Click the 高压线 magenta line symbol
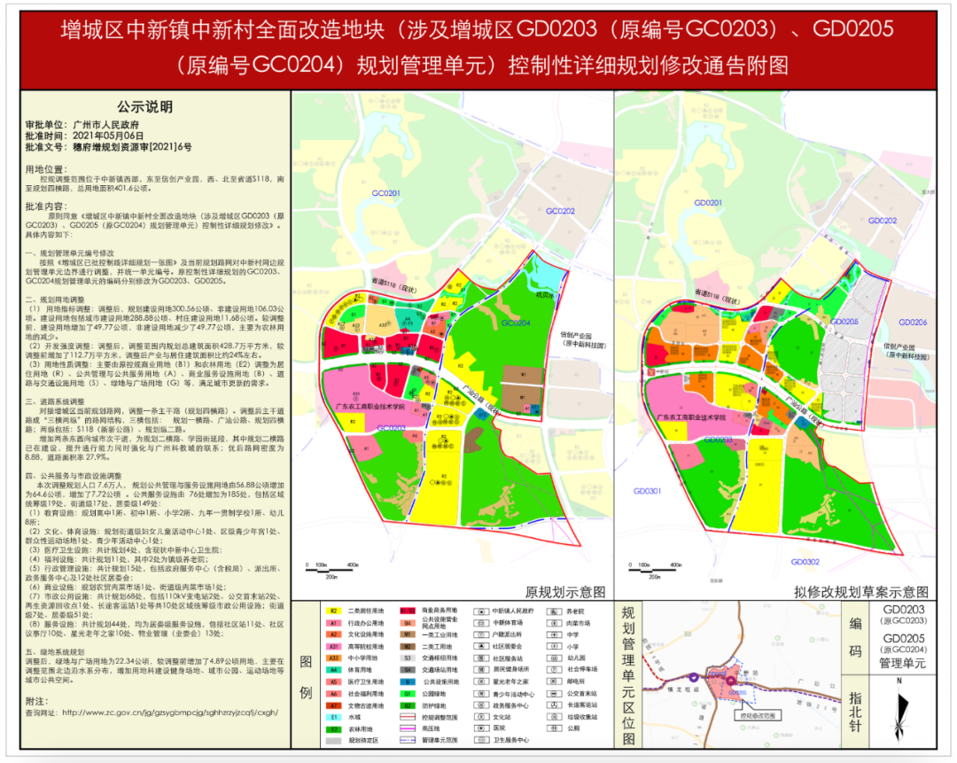This screenshot has height=763, width=957. (407, 728)
